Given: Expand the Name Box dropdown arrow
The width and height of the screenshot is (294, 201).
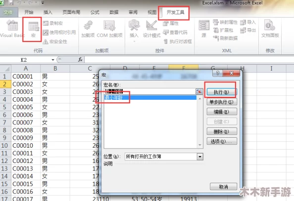Looking at the screenshot, I should (53, 60).
